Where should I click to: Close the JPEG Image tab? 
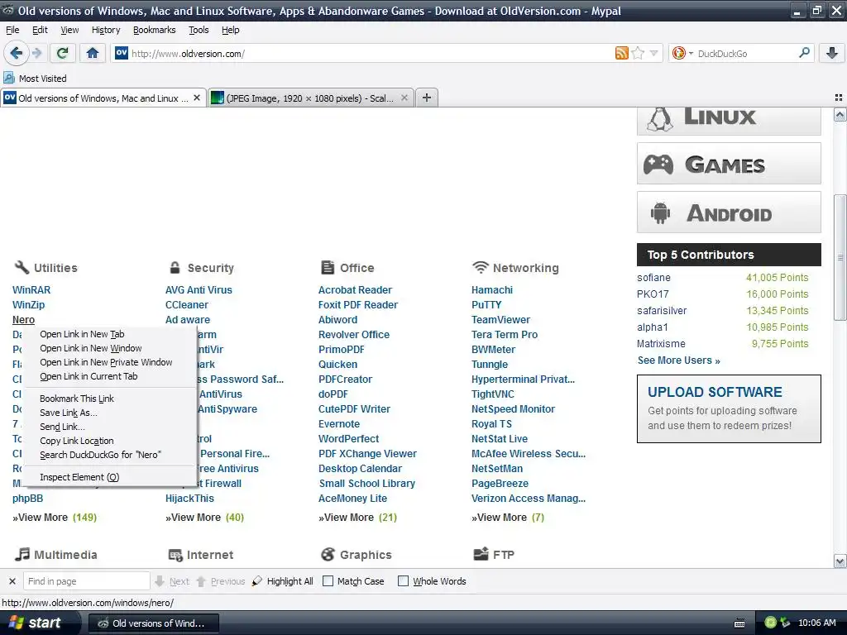(404, 98)
